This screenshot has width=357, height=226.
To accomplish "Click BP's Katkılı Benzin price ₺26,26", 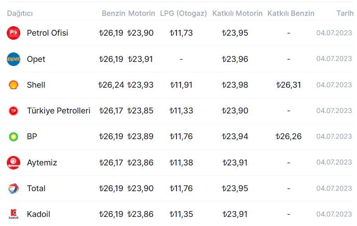I will click(x=288, y=137).
